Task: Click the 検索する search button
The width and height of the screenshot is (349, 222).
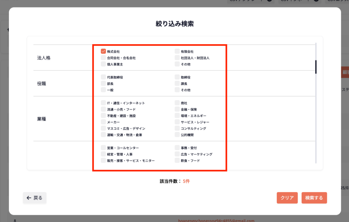Action: [x=314, y=198]
